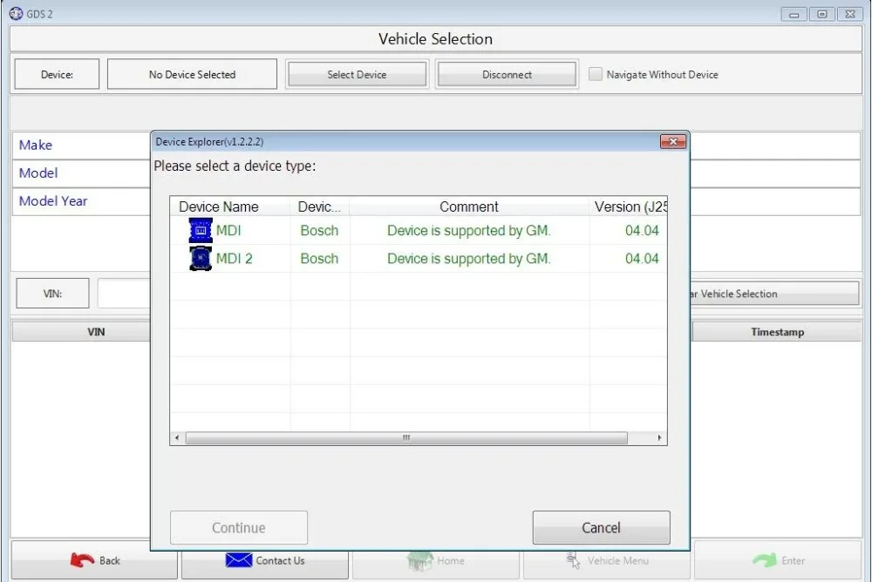
Task: Click the MDI device icon
Action: pos(201,230)
